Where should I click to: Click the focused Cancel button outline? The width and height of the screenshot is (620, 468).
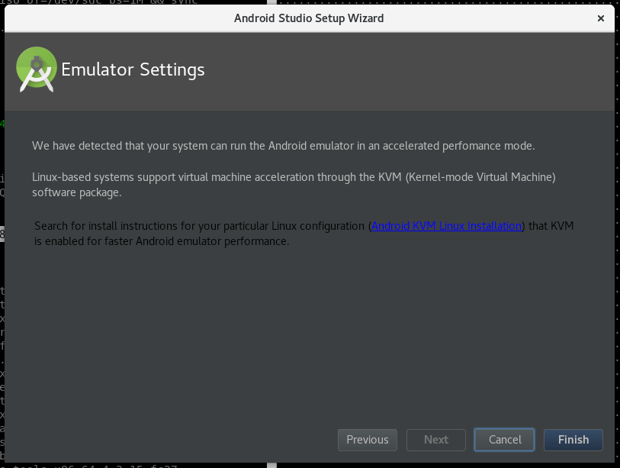[504, 440]
